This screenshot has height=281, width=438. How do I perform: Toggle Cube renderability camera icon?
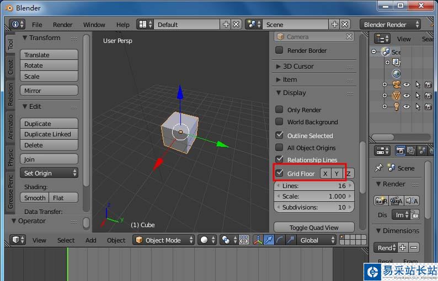coord(428,96)
